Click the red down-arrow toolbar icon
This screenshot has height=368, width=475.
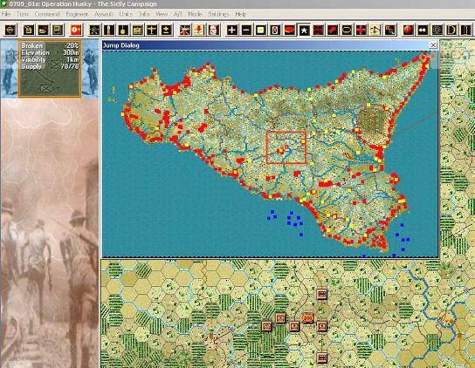(x=199, y=30)
